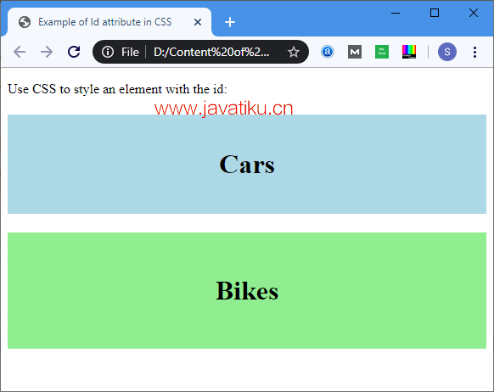Click the Bikes heading in green box
Viewport: 494px width, 392px height.
247,290
